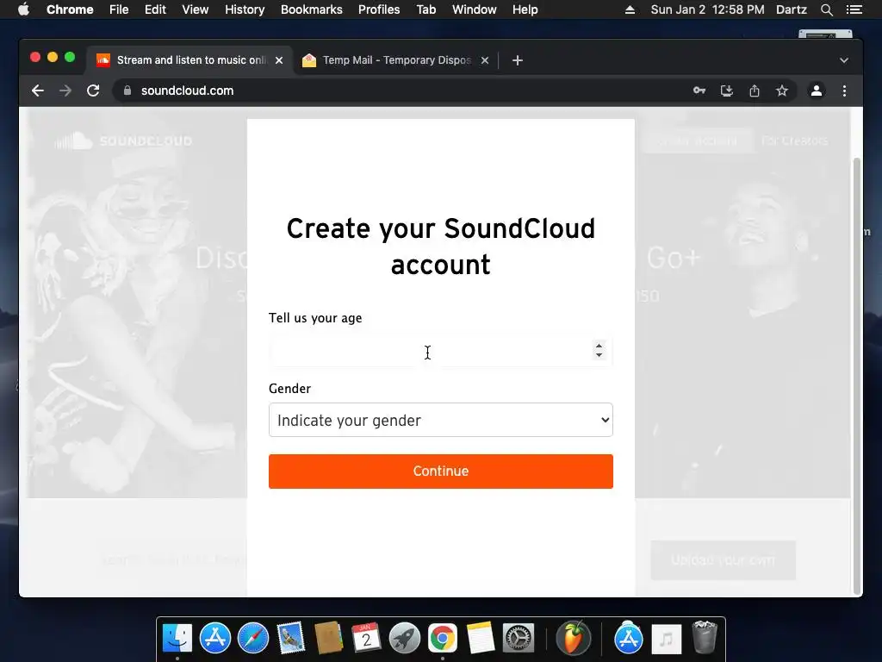
Task: Close the Temp Mail tab
Action: coord(485,60)
